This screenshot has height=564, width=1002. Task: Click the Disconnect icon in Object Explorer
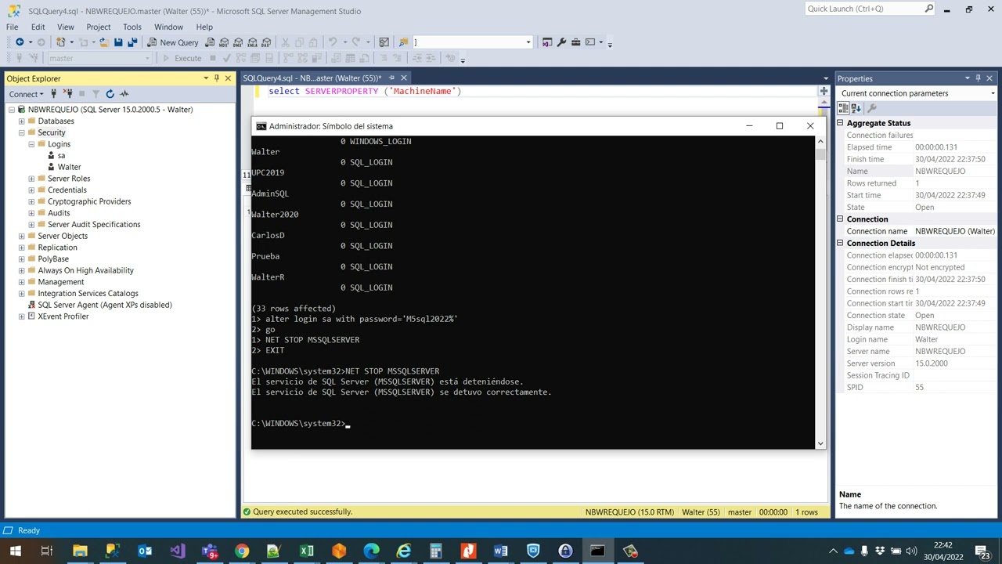67,94
